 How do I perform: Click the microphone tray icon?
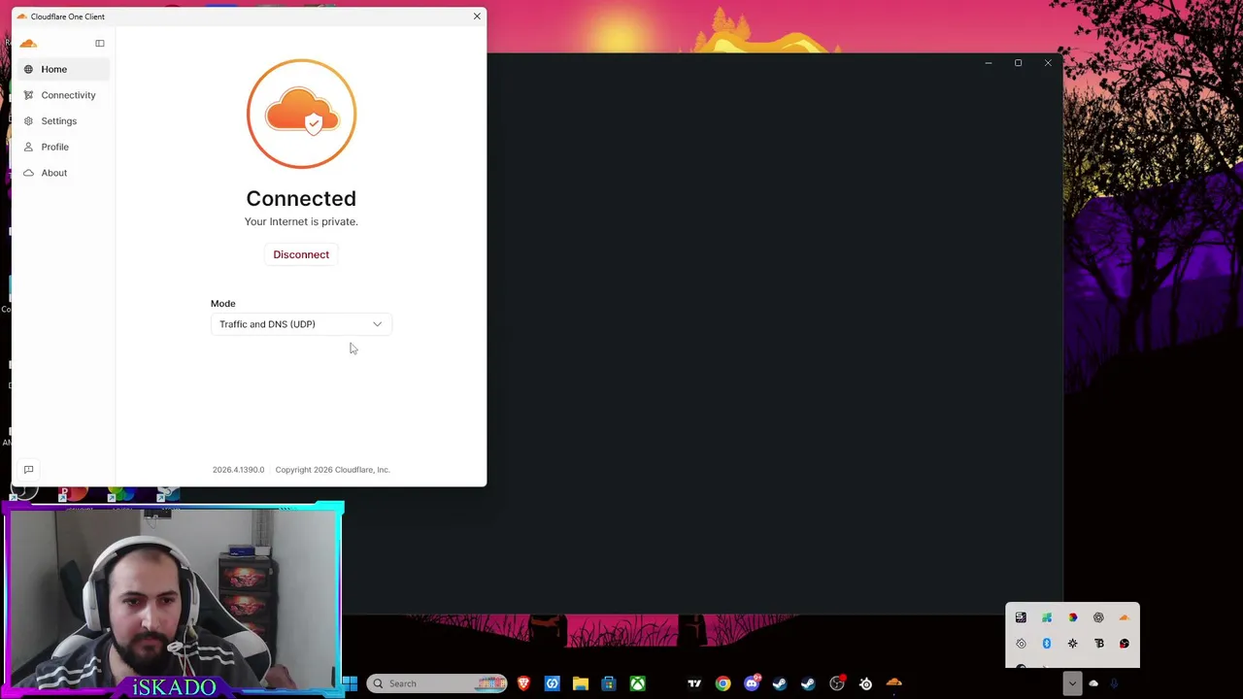(x=1114, y=683)
